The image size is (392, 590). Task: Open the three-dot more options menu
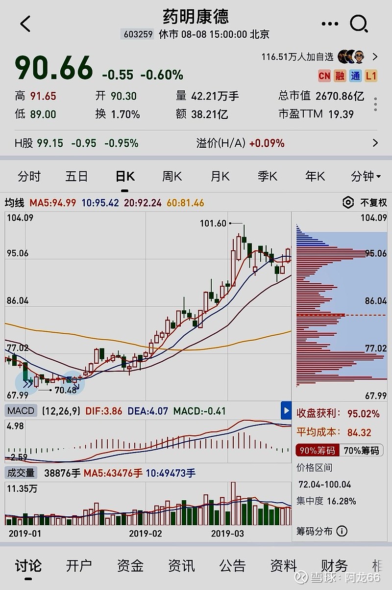tap(330, 23)
